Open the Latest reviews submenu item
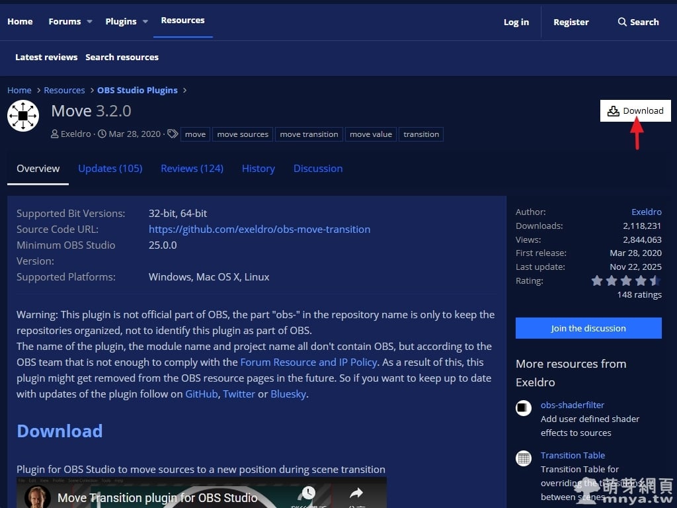This screenshot has width=677, height=508. [x=46, y=58]
